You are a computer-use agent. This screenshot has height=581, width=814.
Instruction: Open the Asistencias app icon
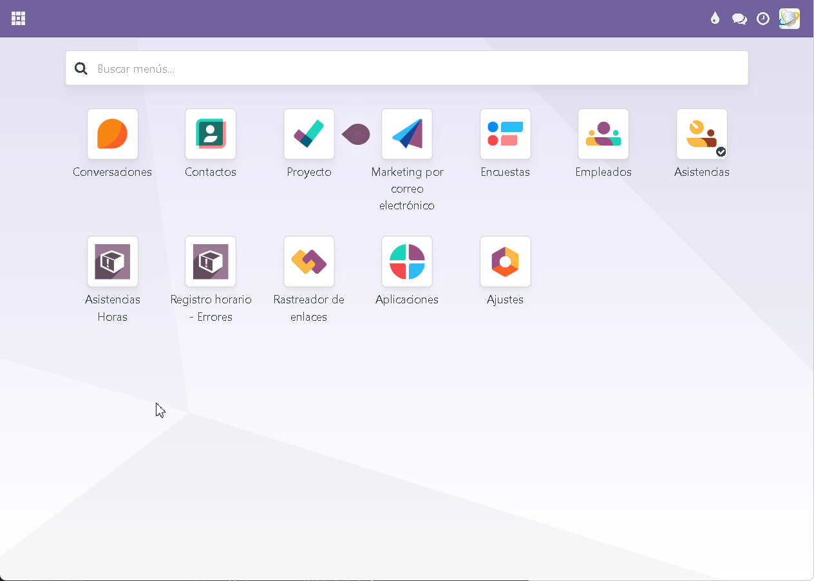point(702,134)
